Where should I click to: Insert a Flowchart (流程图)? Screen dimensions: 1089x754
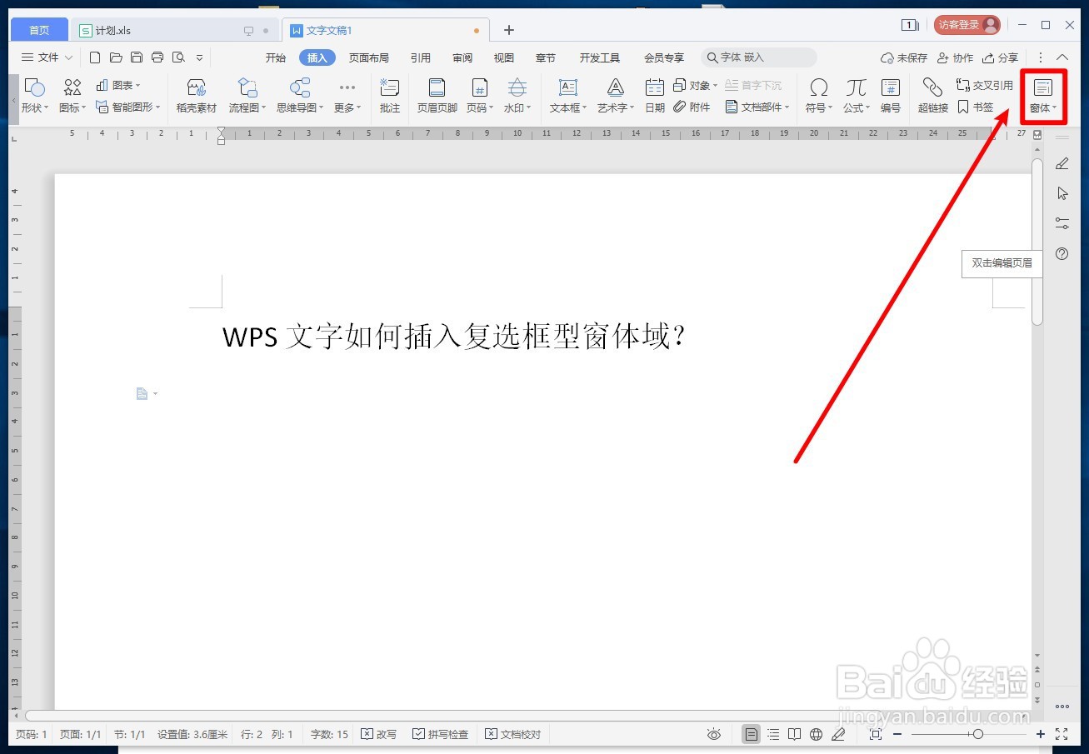click(247, 96)
